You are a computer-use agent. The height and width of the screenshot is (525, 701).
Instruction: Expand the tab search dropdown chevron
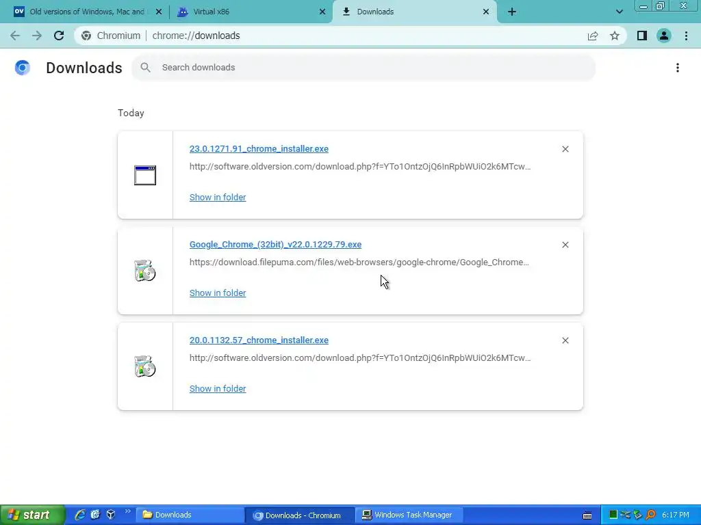point(619,12)
